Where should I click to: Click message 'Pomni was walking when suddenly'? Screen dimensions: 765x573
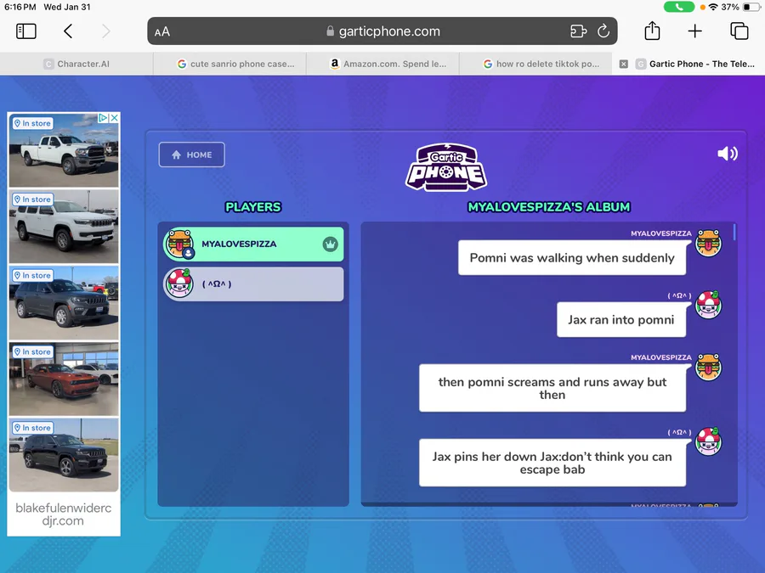572,258
